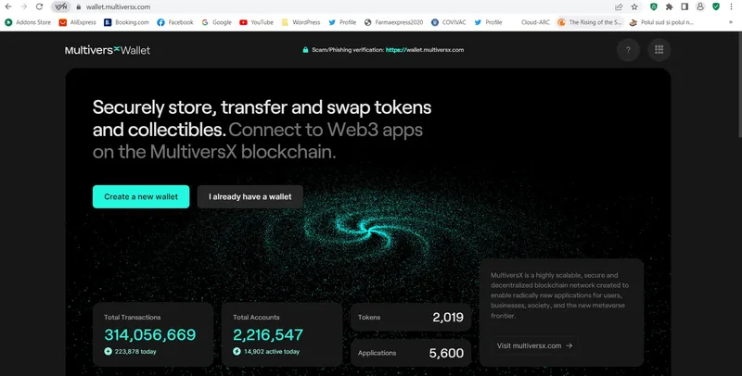Click the share page icon in address bar
Screen dimensions: 742x376
tap(619, 6)
